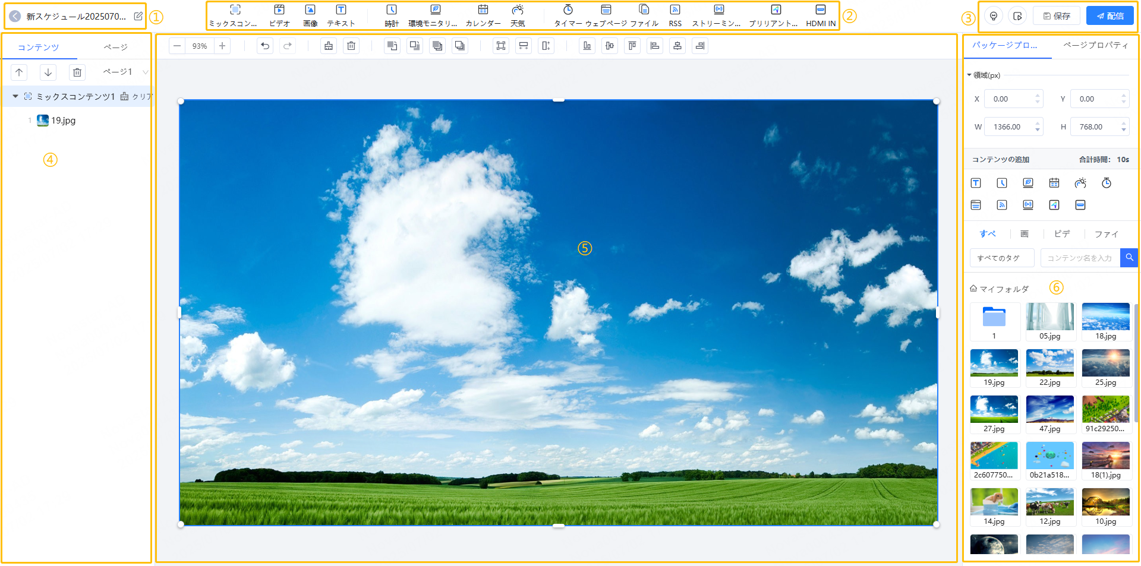Viewport: 1141px width, 566px height.
Task: Edit the schedule name with the pencil icon
Action: click(x=138, y=16)
